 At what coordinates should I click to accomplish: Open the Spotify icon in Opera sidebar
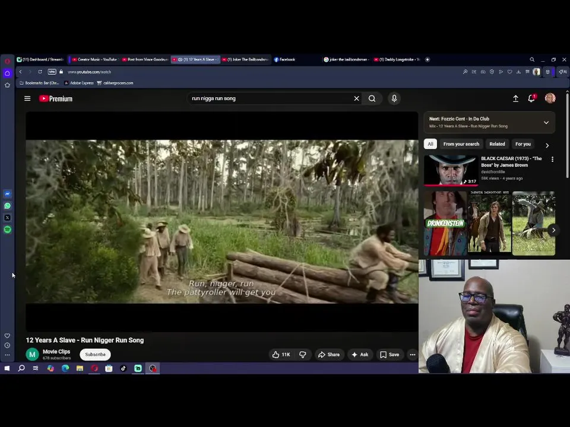click(x=7, y=230)
